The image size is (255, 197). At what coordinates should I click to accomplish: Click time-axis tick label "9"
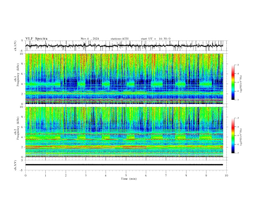pos(206,175)
